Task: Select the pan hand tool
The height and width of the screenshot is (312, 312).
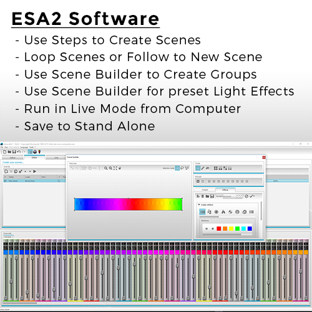Action: 120,168
